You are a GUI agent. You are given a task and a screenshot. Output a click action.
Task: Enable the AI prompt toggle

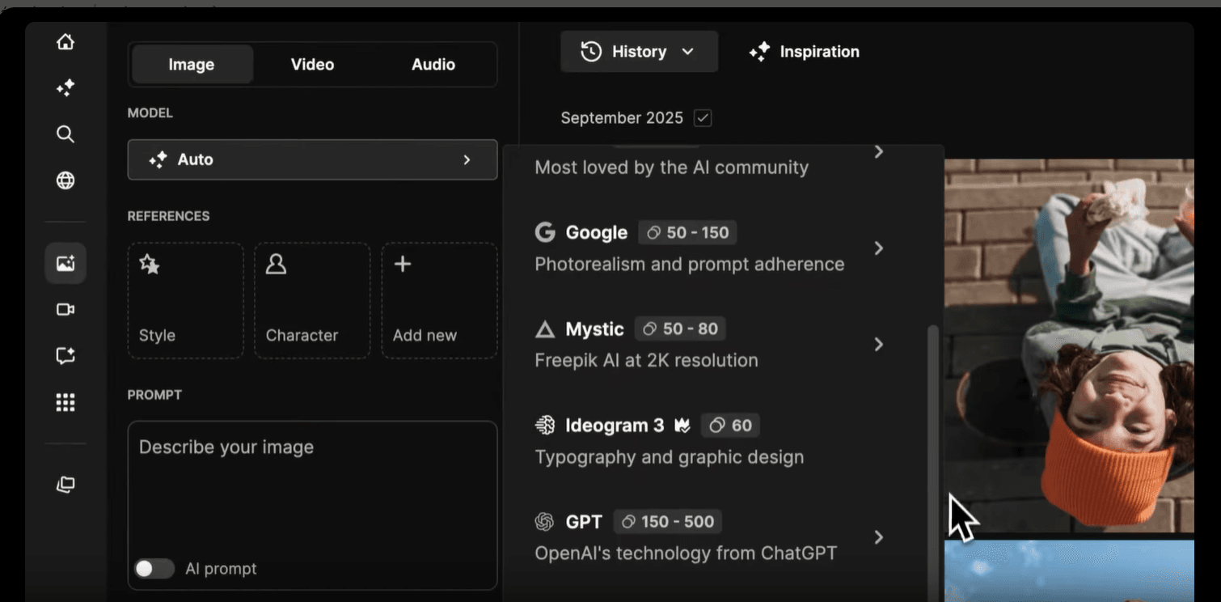[154, 569]
